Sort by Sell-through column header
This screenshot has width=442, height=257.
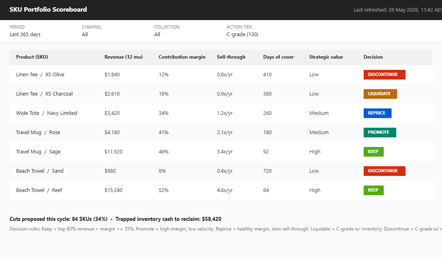(231, 57)
